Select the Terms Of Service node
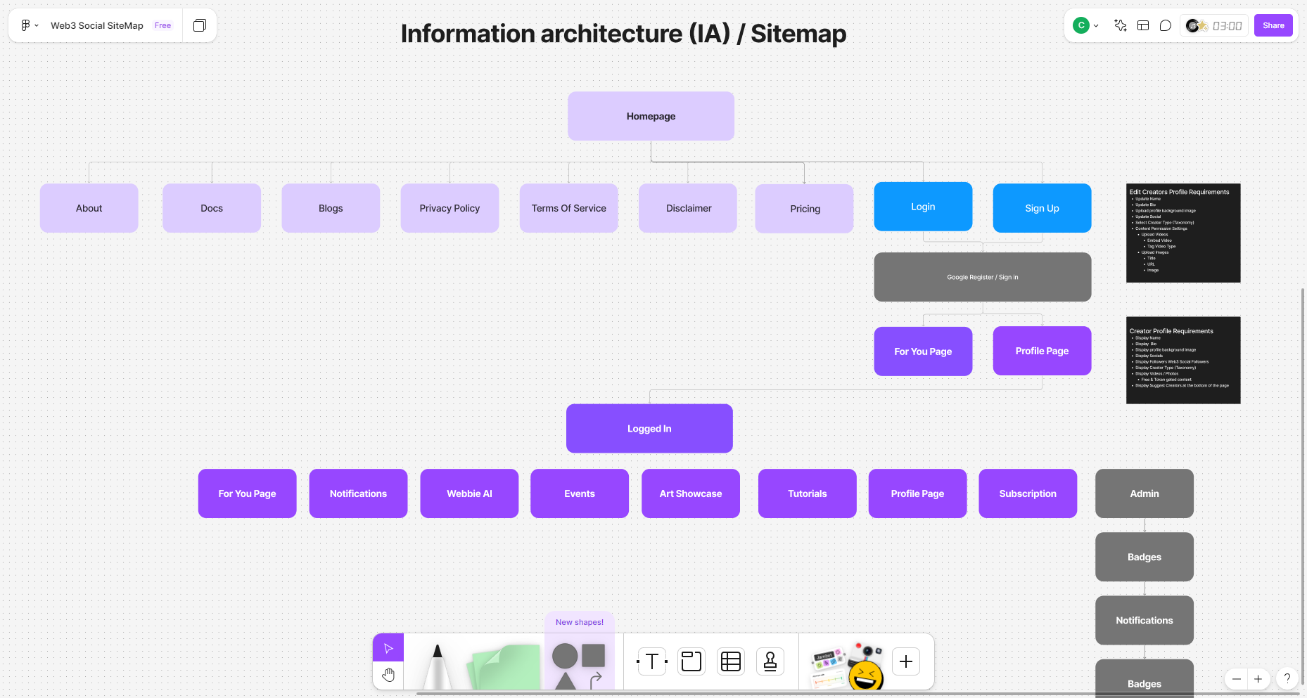This screenshot has width=1307, height=698. click(x=568, y=208)
